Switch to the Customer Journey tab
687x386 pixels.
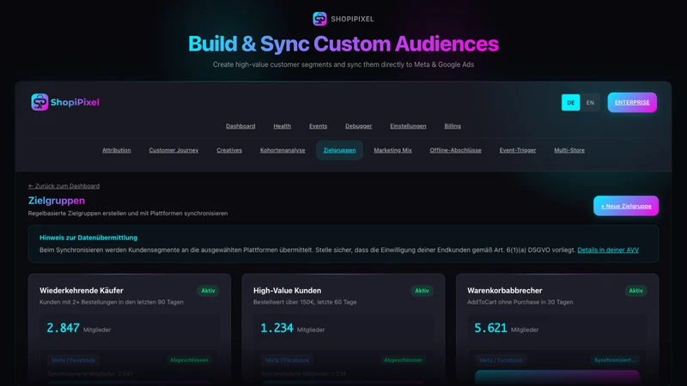(x=173, y=150)
